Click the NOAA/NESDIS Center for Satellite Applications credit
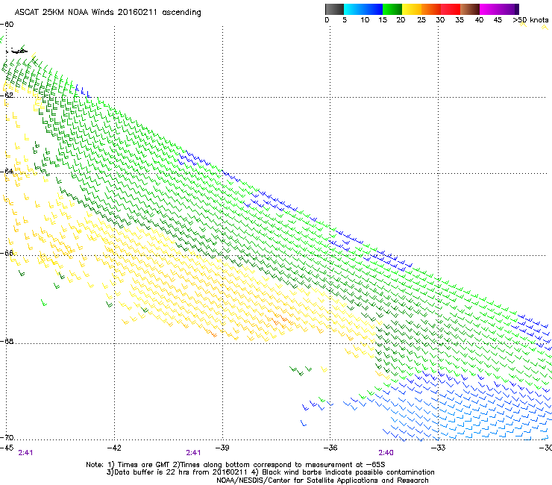The width and height of the screenshot is (552, 485). 322,481
